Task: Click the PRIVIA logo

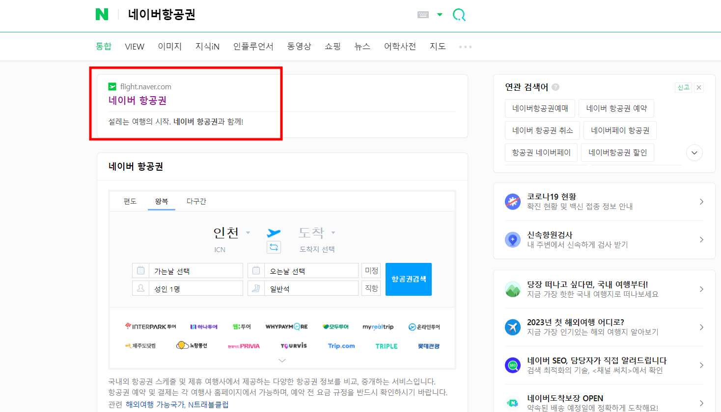Action: tap(244, 346)
